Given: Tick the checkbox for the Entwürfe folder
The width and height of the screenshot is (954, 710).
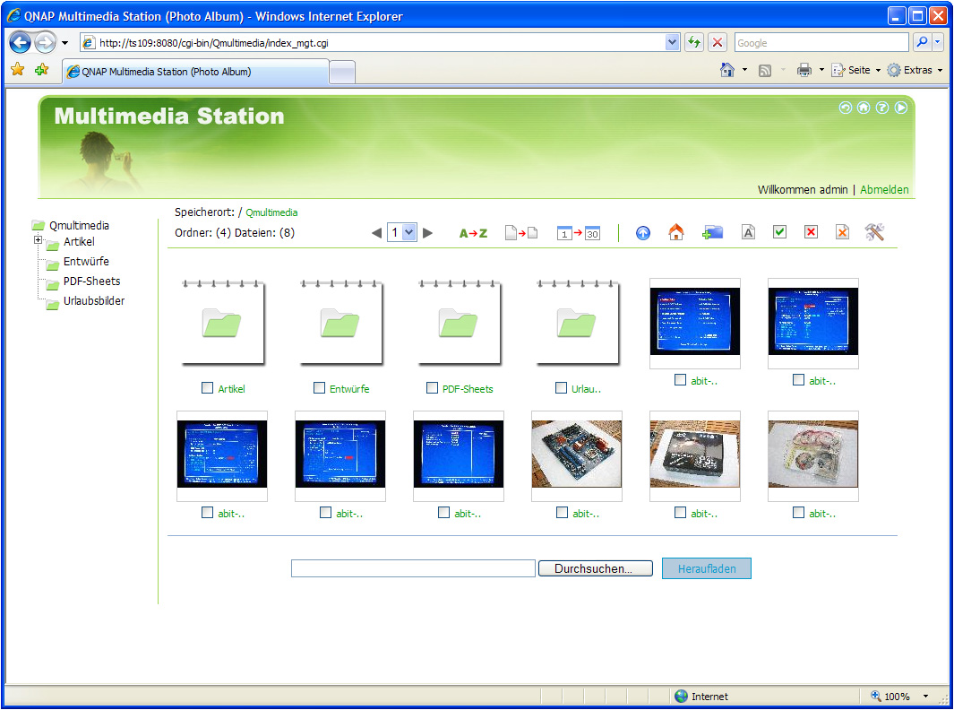Looking at the screenshot, I should 319,388.
